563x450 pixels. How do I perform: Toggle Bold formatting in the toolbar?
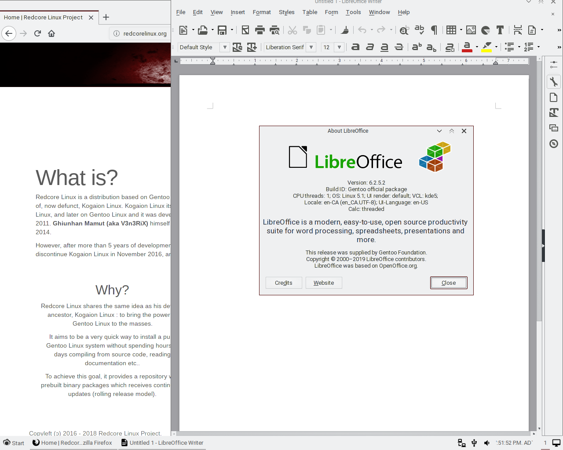(355, 47)
